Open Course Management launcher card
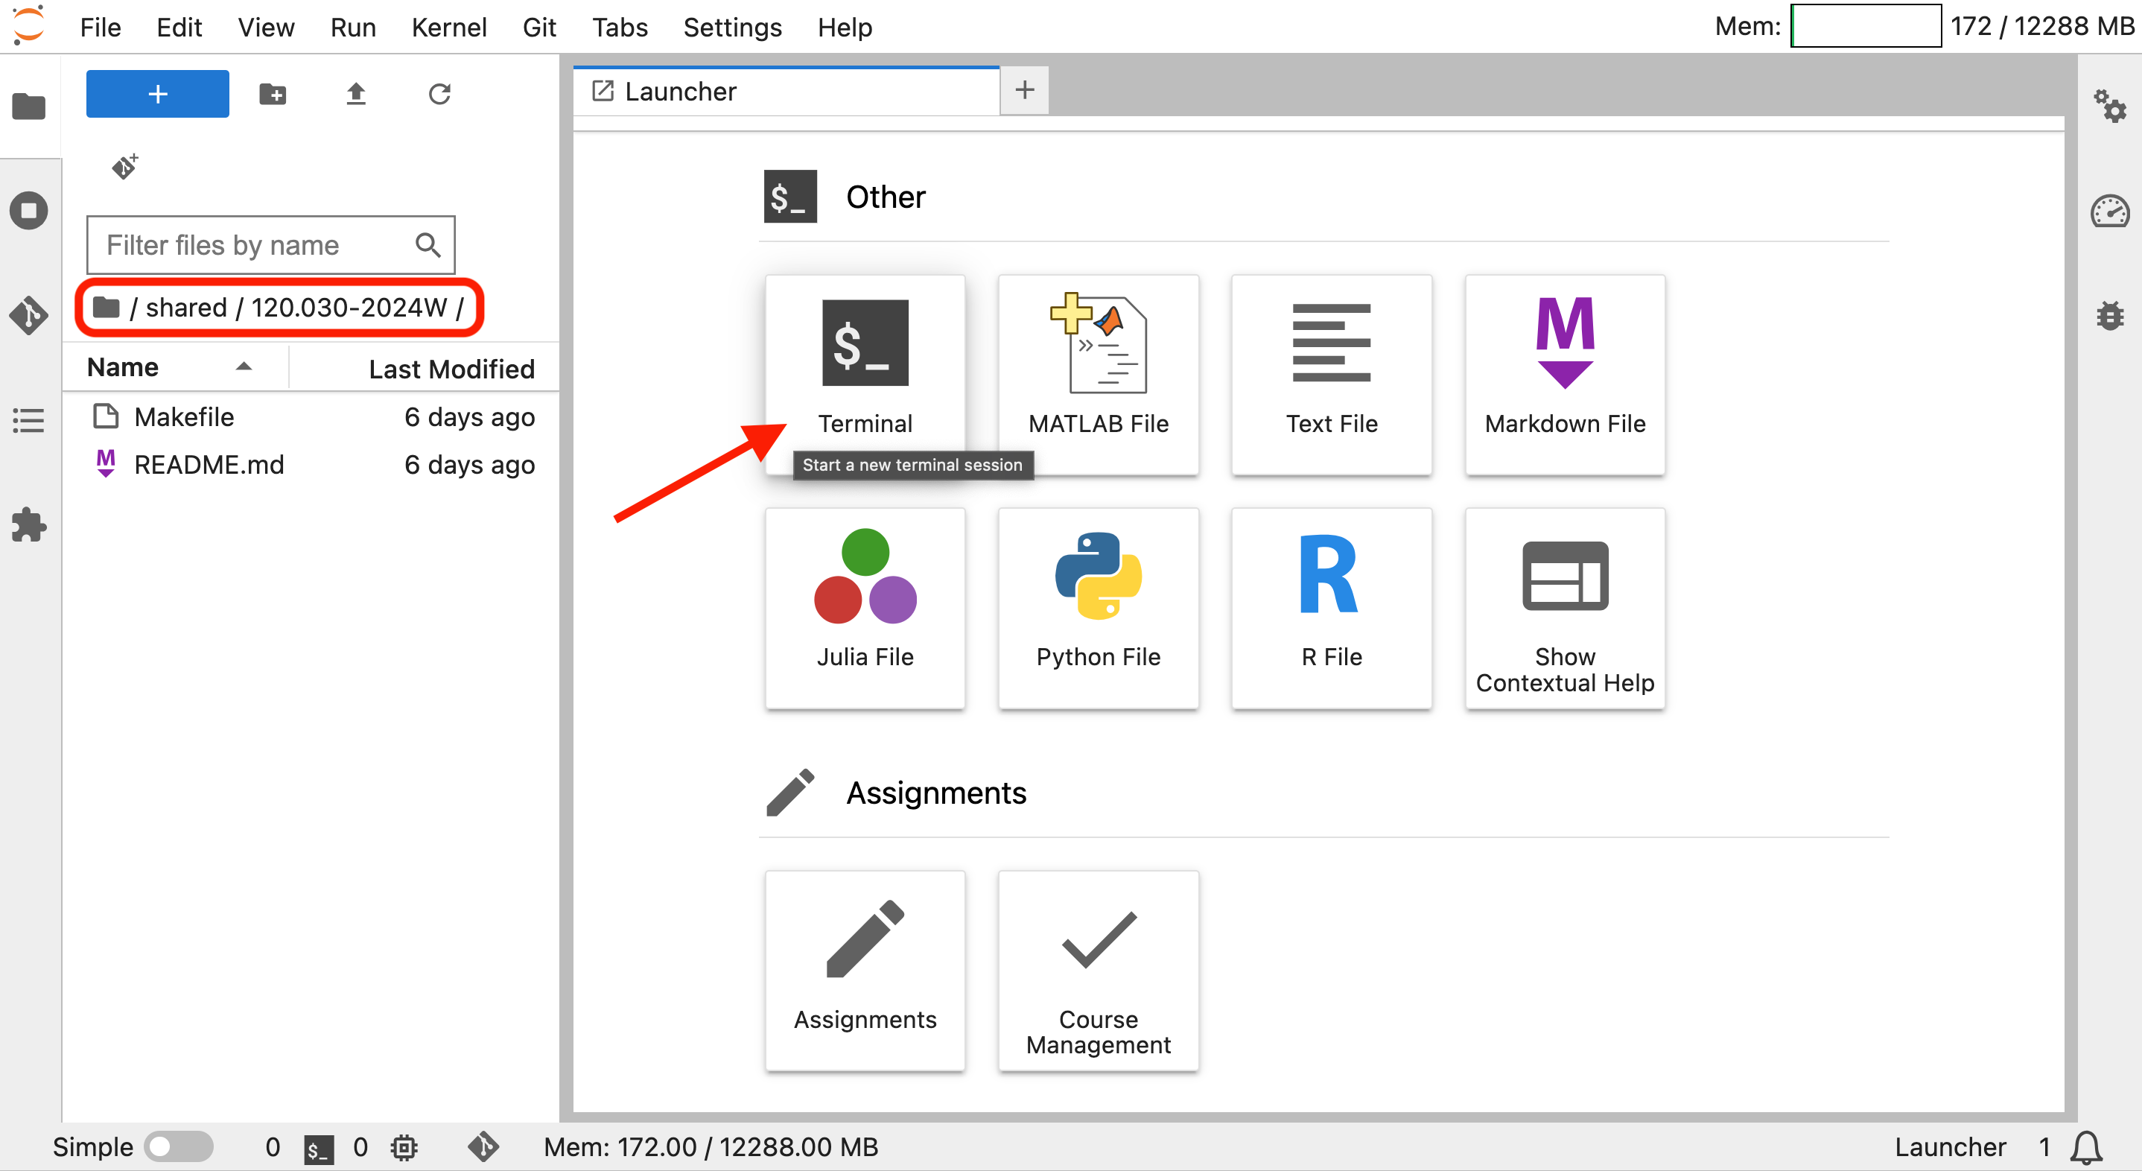The width and height of the screenshot is (2142, 1171). point(1098,970)
